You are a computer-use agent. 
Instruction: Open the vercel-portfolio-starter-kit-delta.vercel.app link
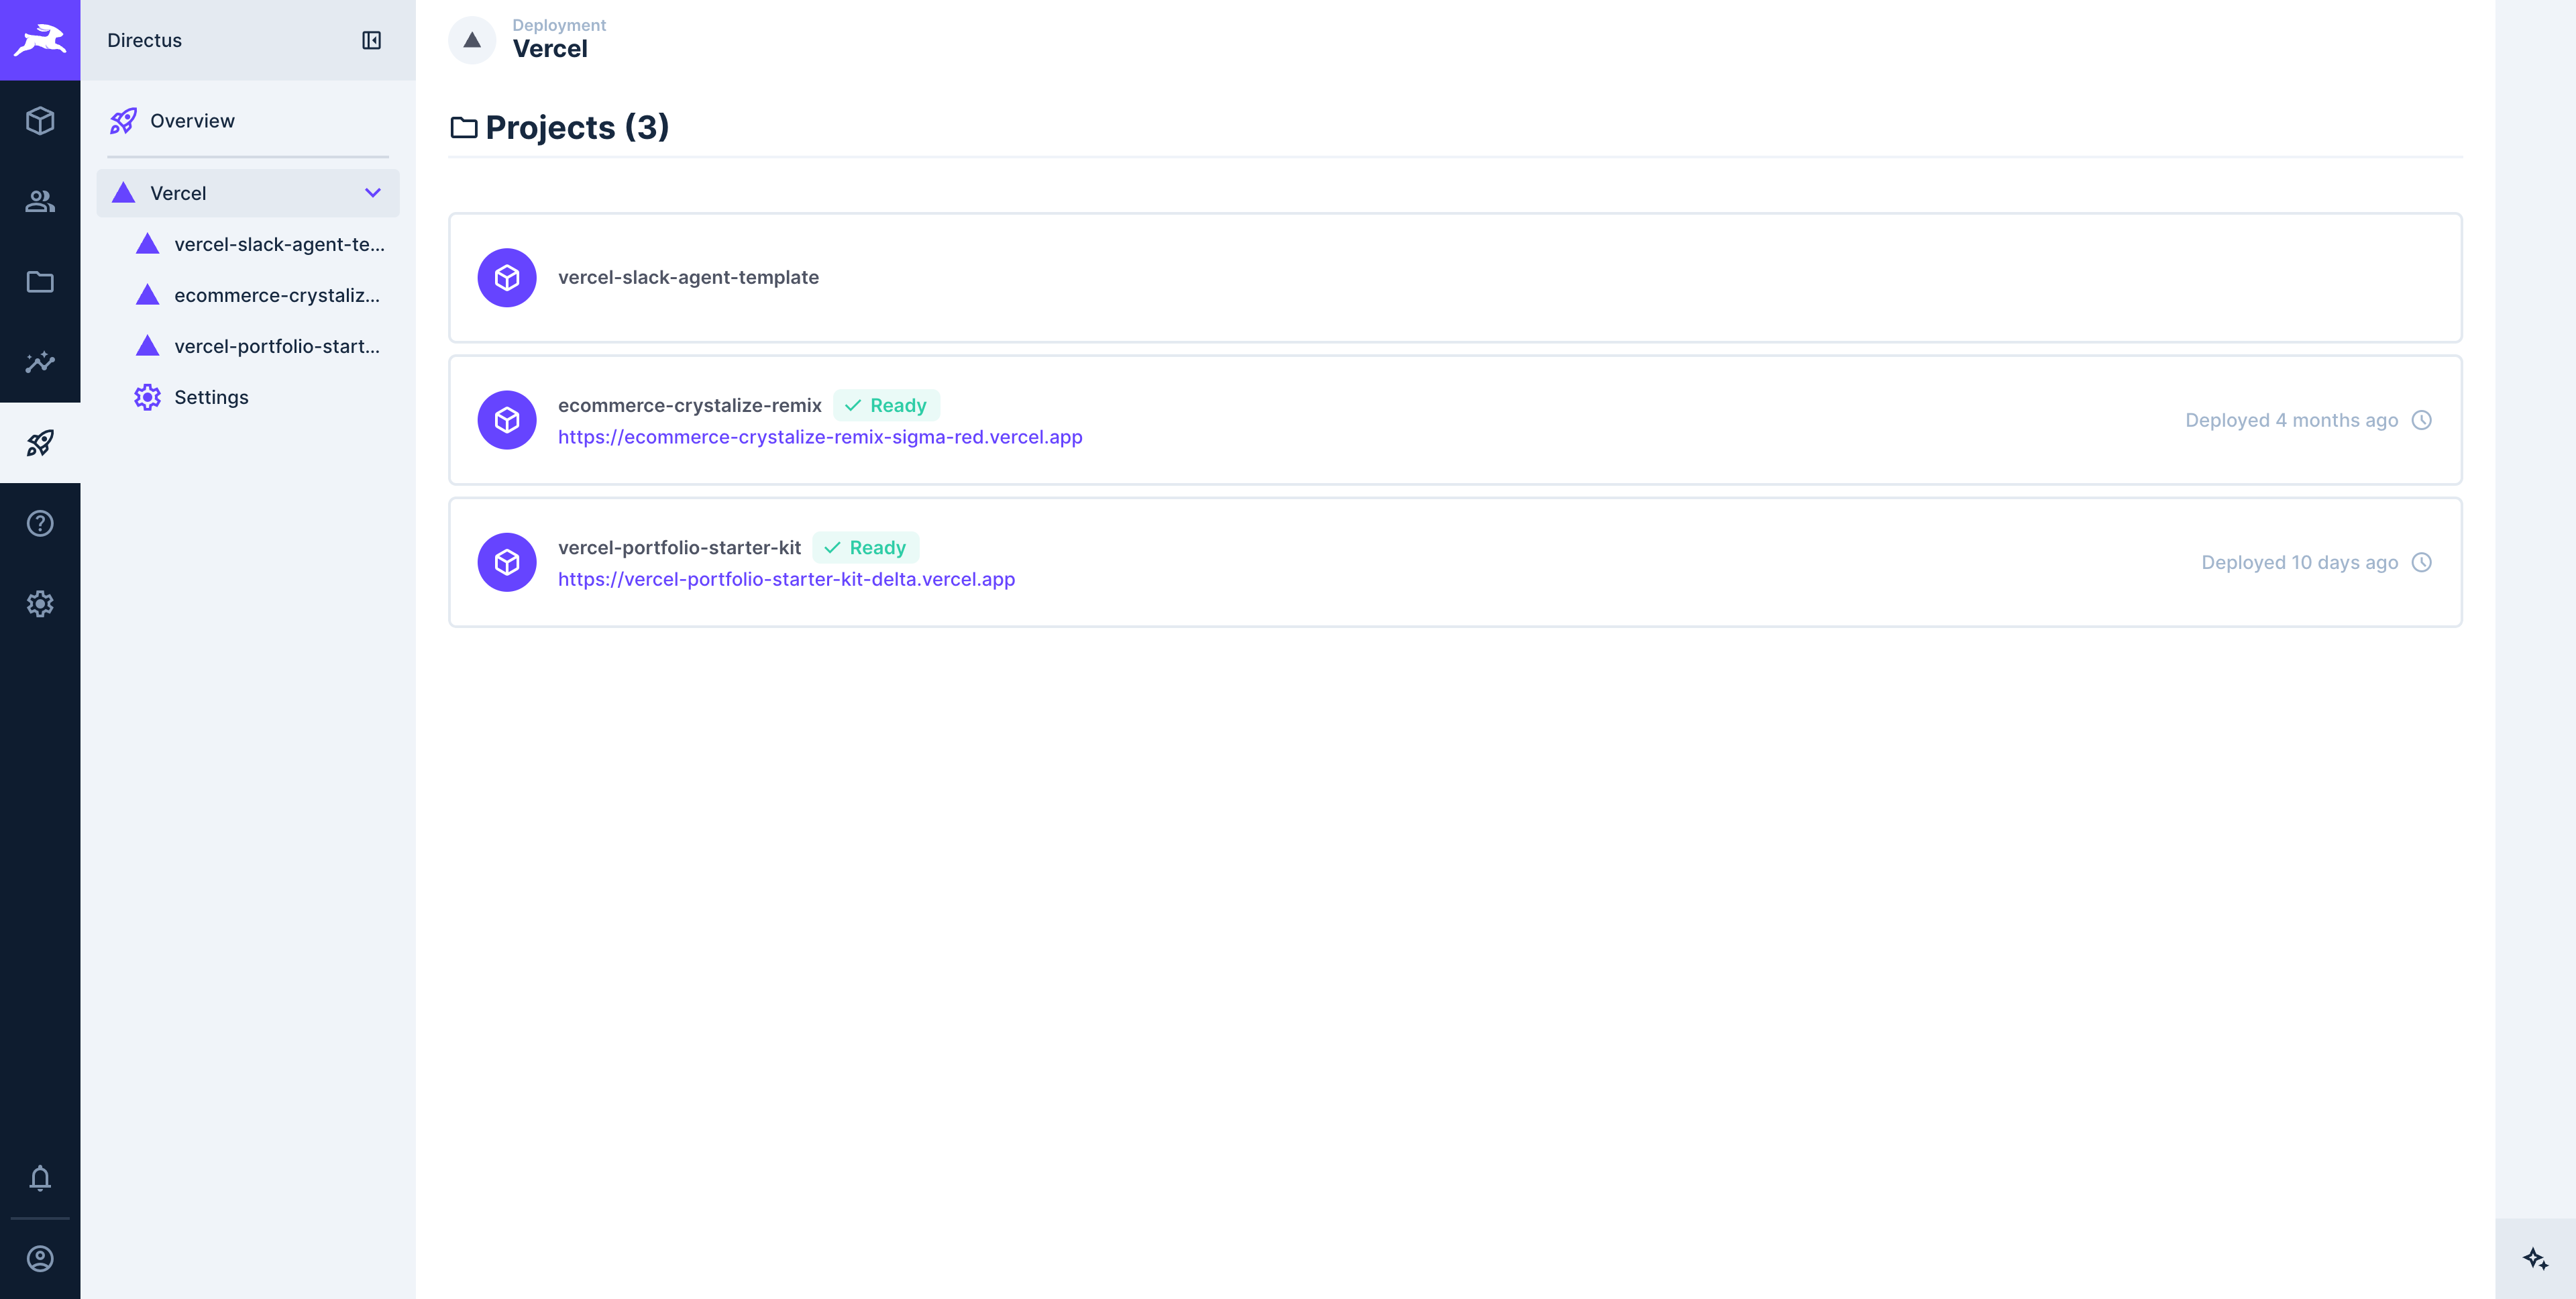[x=786, y=579]
